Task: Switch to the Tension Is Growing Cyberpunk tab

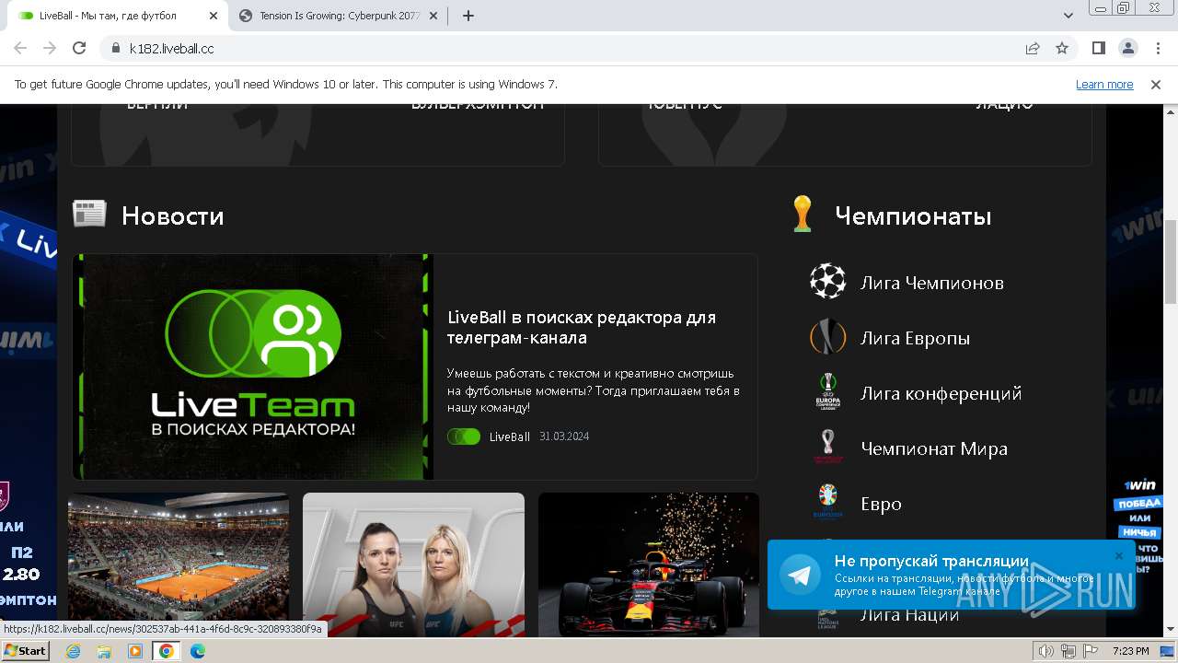Action: click(340, 16)
